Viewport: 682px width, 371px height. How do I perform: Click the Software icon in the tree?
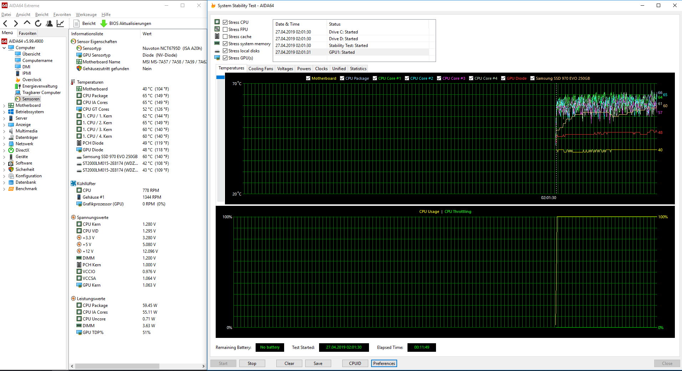tap(11, 163)
